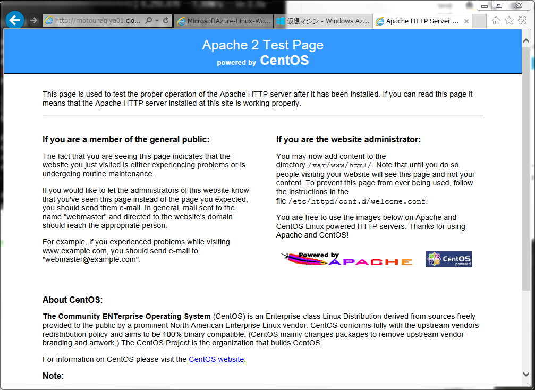Click the CentOS powered badge image
Screen dimensions: 535x390
[x=449, y=259]
